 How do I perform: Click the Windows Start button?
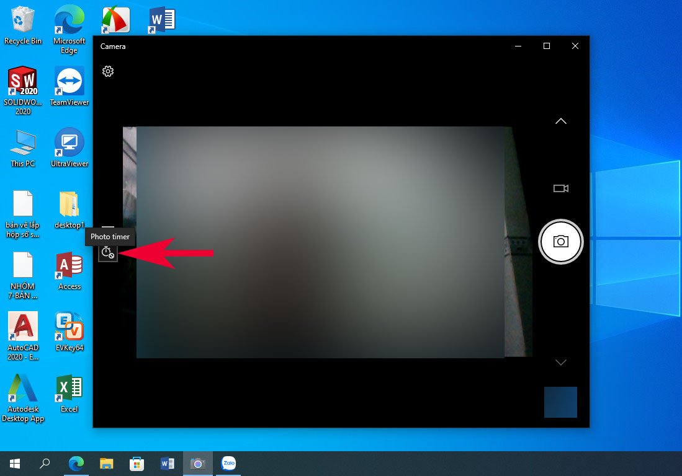tap(15, 463)
